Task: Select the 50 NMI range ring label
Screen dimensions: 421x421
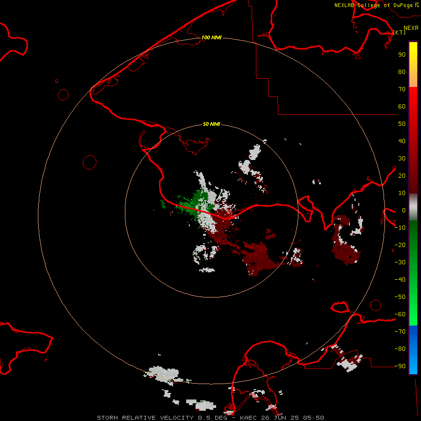Action: click(211, 124)
